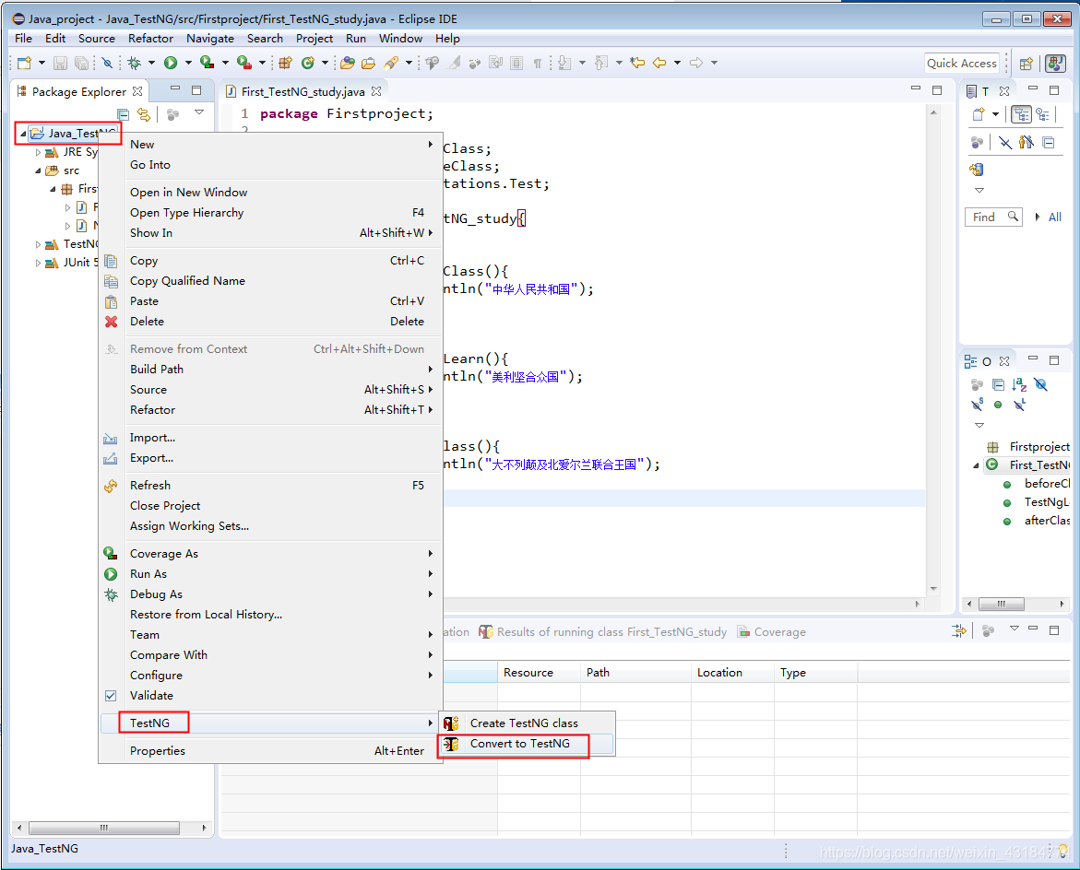
Task: Click the Debug bug toolbar icon
Action: coord(135,63)
